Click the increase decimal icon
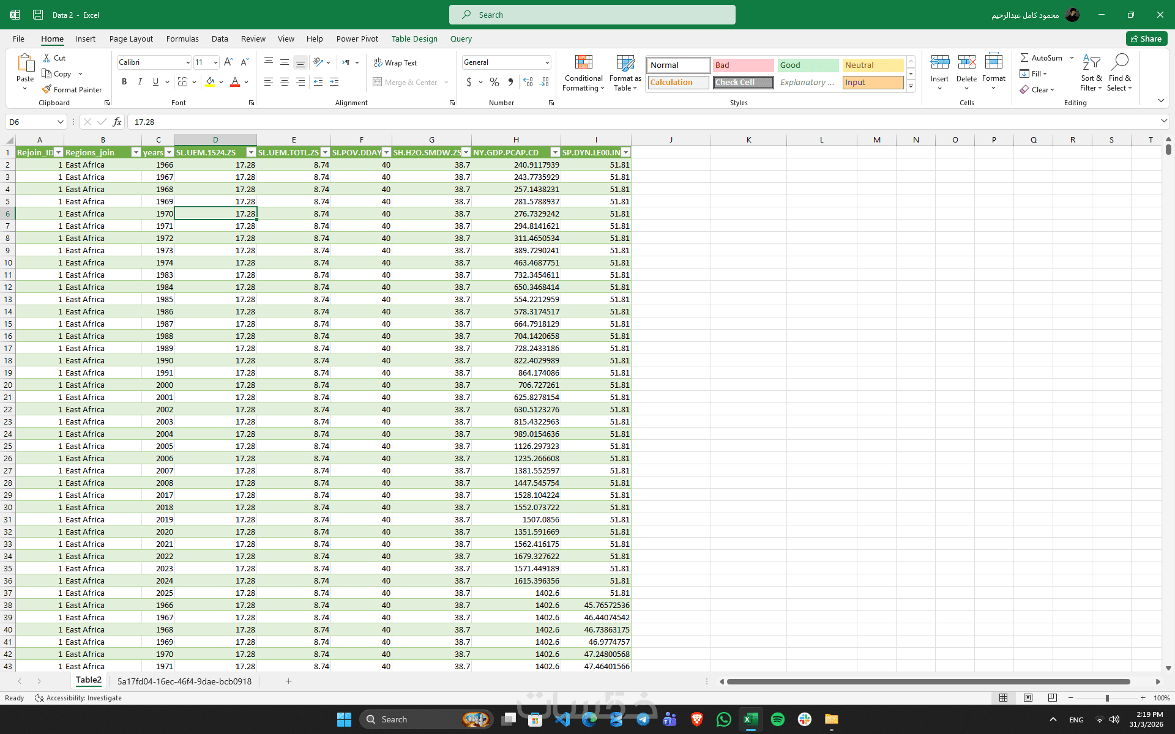1175x734 pixels. (528, 81)
